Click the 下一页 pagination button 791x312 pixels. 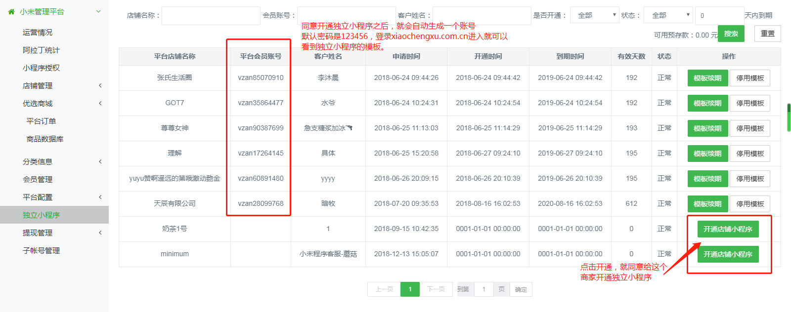pyautogui.click(x=436, y=289)
